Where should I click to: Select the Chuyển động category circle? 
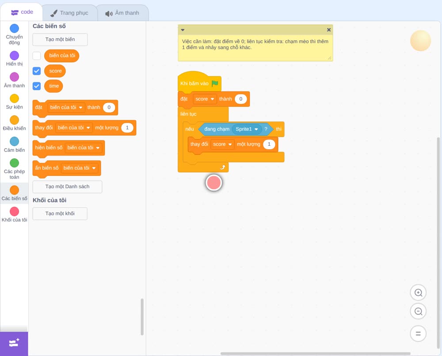tap(15, 28)
